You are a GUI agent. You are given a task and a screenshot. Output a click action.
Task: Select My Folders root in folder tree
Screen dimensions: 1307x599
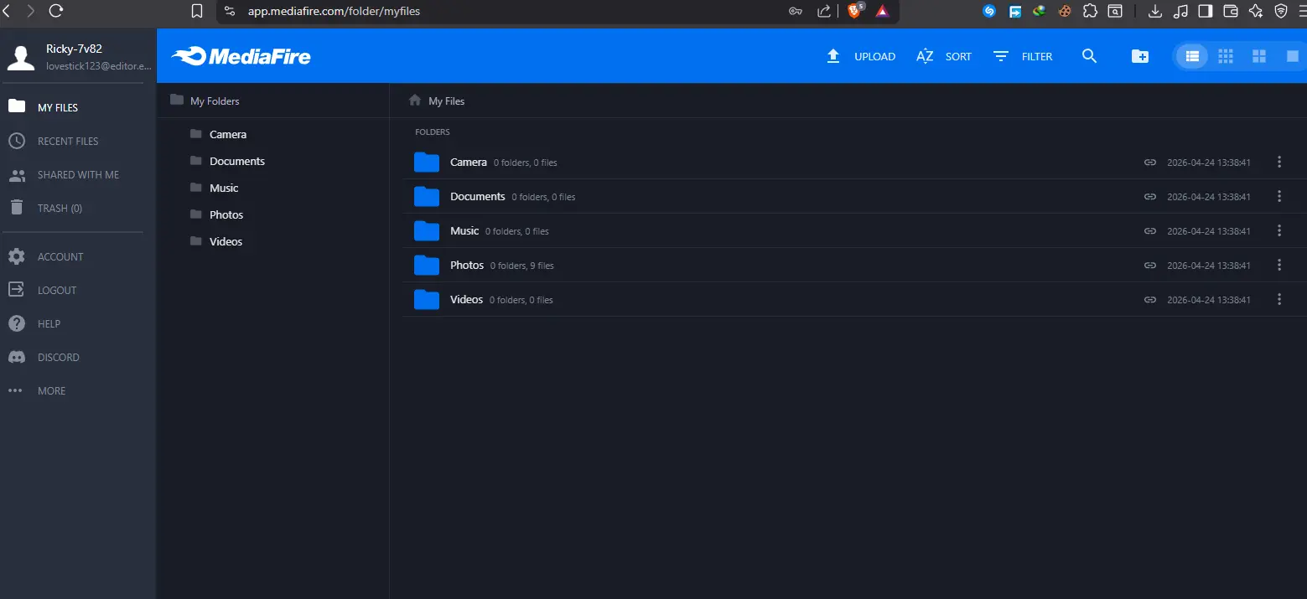[x=205, y=101]
